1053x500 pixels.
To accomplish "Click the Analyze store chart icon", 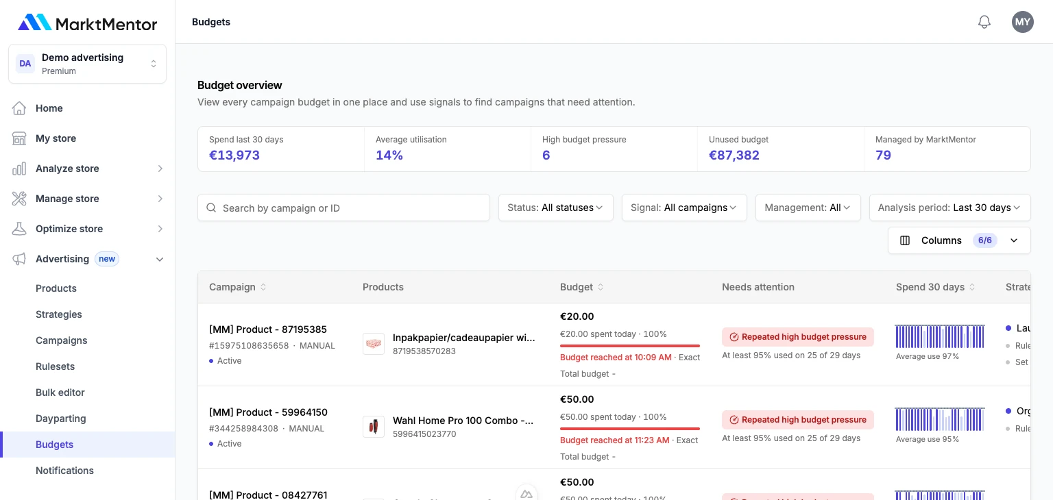I will click(19, 168).
